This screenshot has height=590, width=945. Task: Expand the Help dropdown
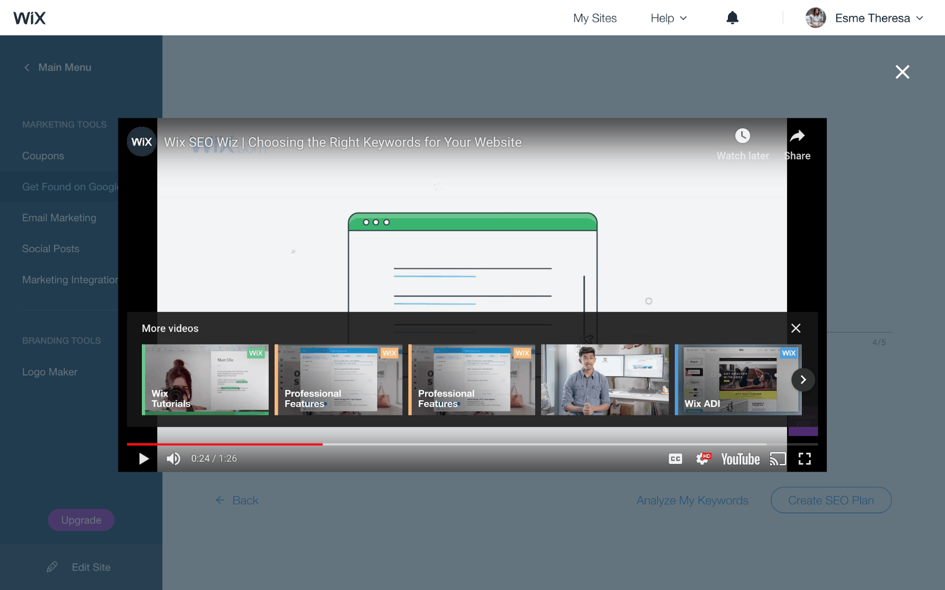pyautogui.click(x=668, y=18)
